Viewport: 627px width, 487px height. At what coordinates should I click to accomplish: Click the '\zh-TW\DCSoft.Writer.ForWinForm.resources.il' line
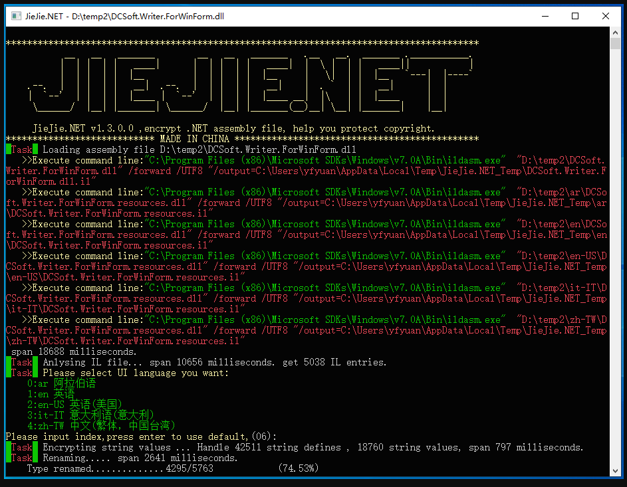[x=126, y=341]
